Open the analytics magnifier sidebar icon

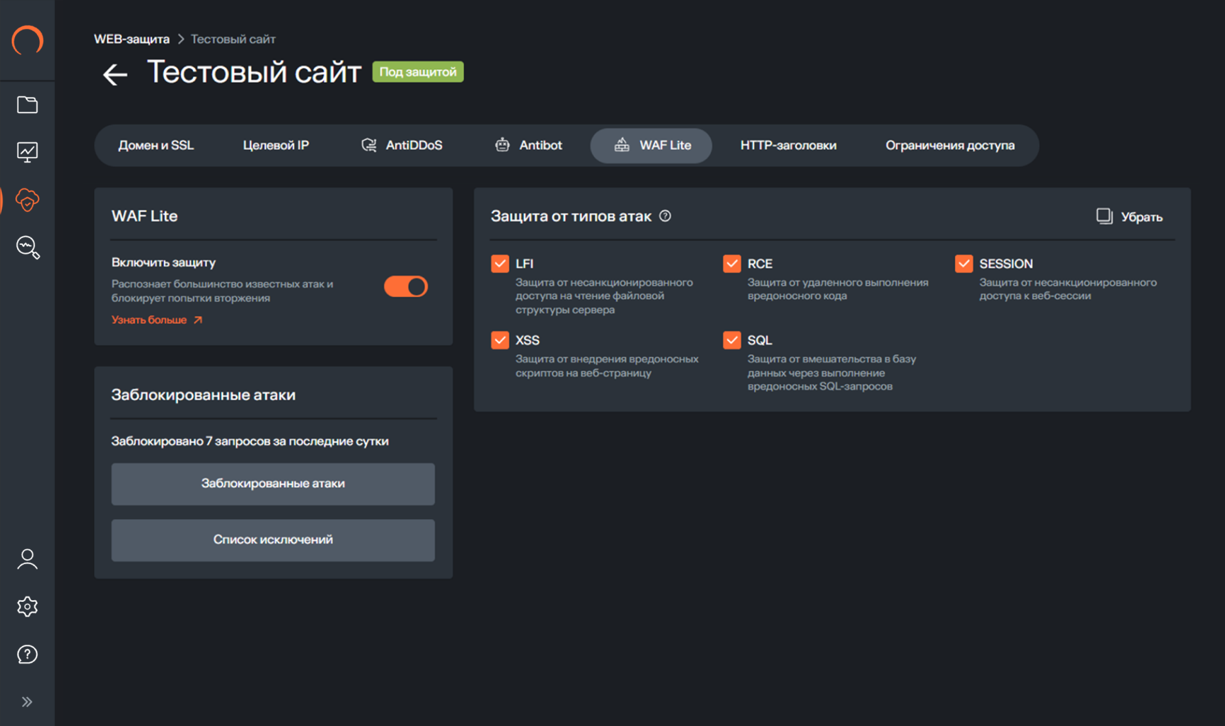(x=27, y=248)
